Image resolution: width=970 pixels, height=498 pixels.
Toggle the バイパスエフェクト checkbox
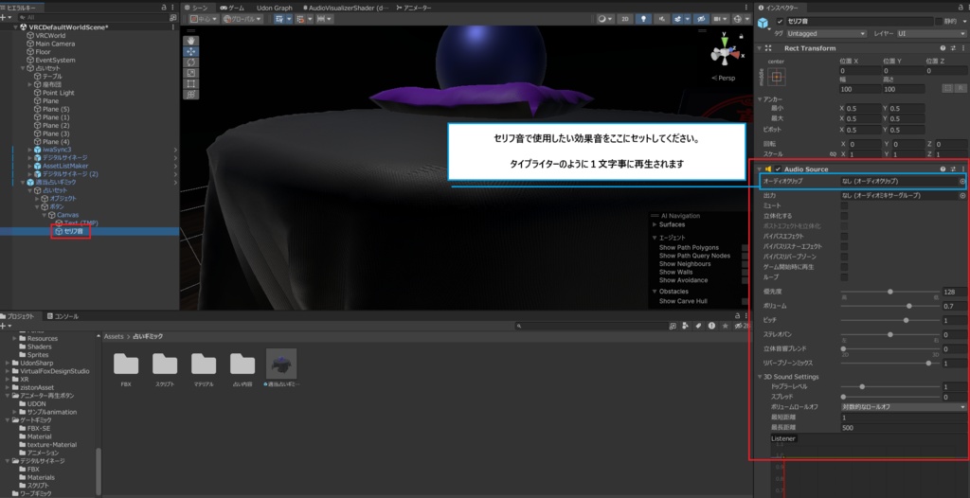pyautogui.click(x=844, y=237)
